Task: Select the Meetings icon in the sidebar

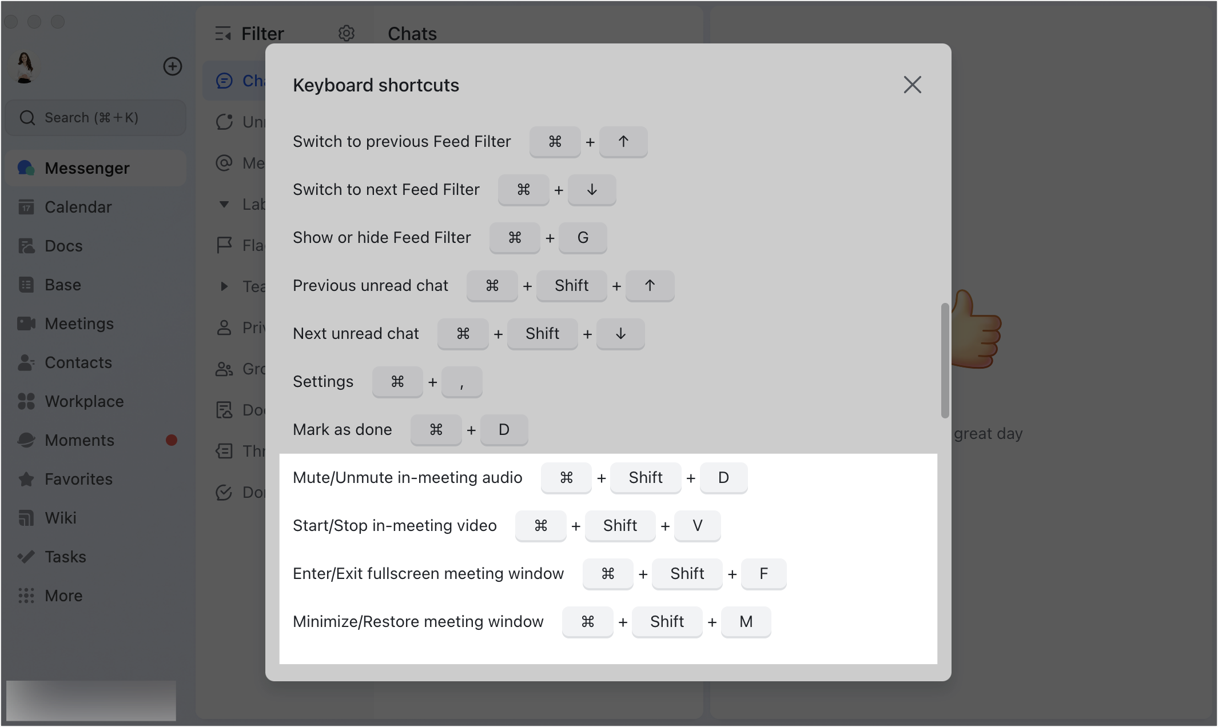Action: [79, 323]
